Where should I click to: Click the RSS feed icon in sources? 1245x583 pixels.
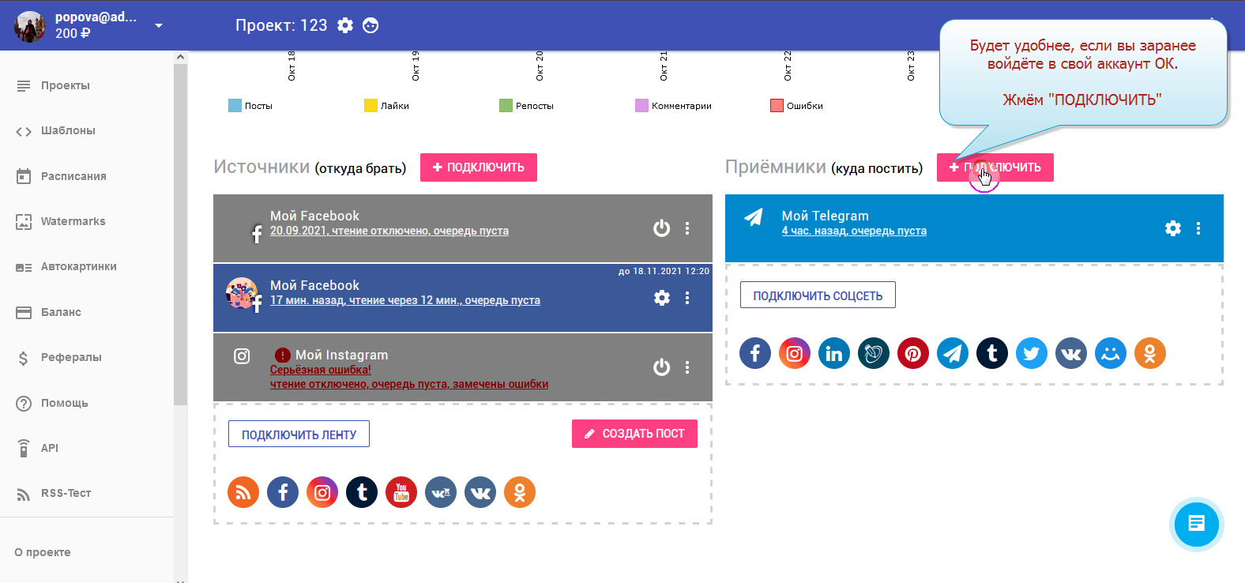pyautogui.click(x=243, y=492)
